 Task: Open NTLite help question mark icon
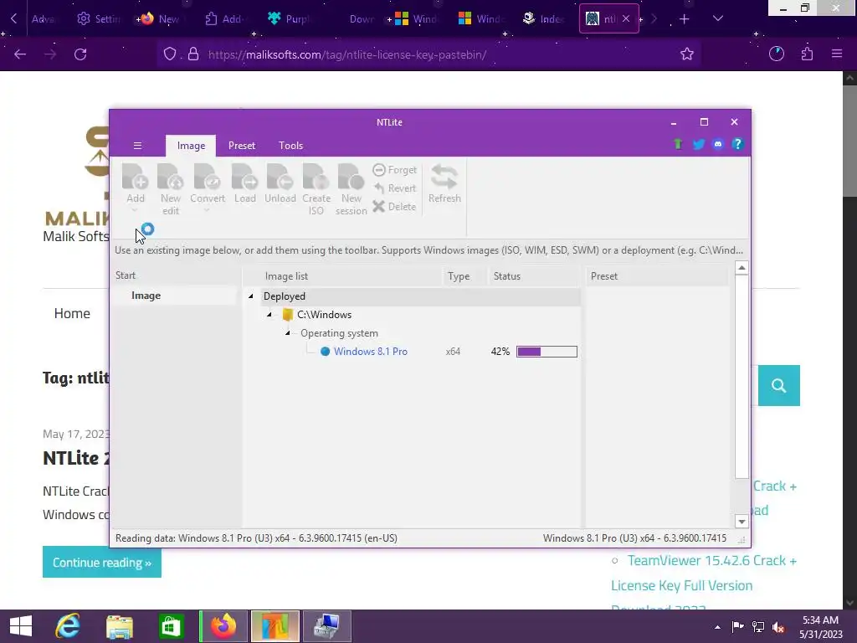[x=737, y=144]
